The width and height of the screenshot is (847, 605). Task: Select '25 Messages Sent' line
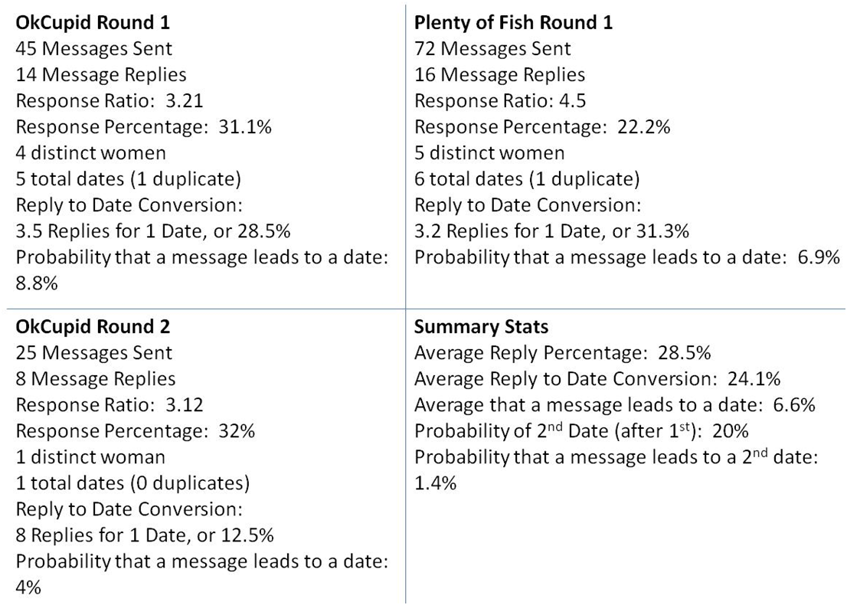pyautogui.click(x=93, y=353)
